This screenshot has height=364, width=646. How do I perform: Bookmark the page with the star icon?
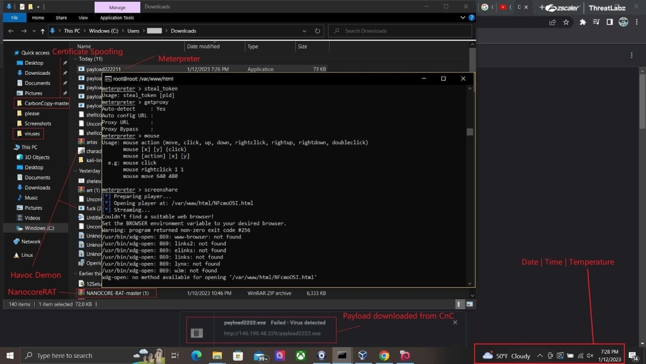566,22
